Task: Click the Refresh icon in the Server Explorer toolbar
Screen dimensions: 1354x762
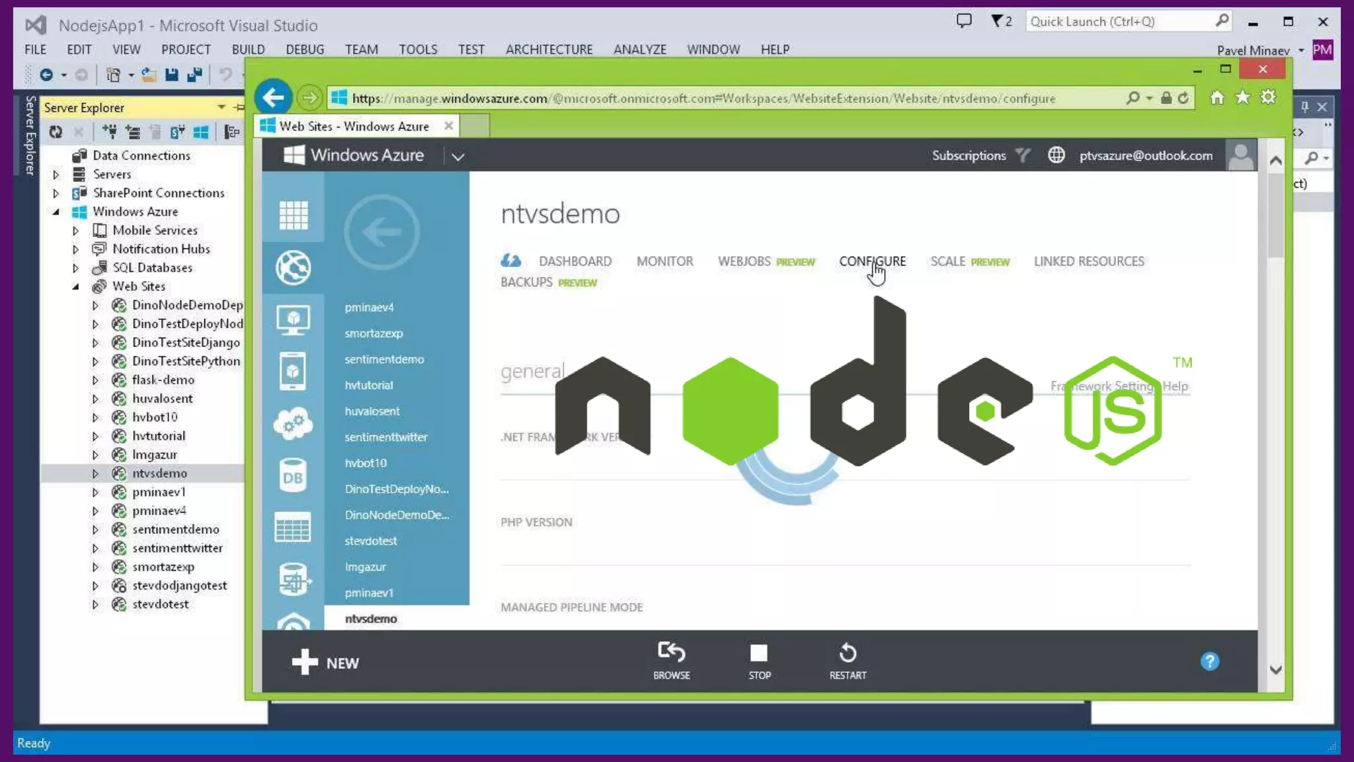Action: point(56,132)
